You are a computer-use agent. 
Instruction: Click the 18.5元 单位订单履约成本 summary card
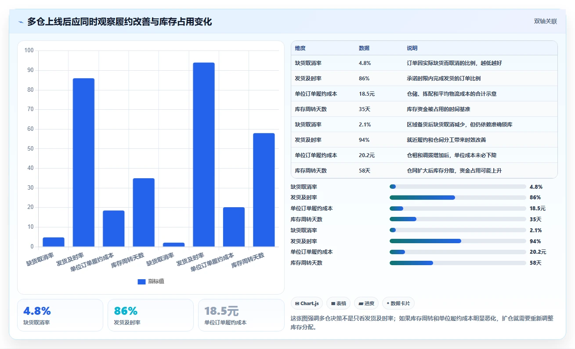tap(241, 315)
